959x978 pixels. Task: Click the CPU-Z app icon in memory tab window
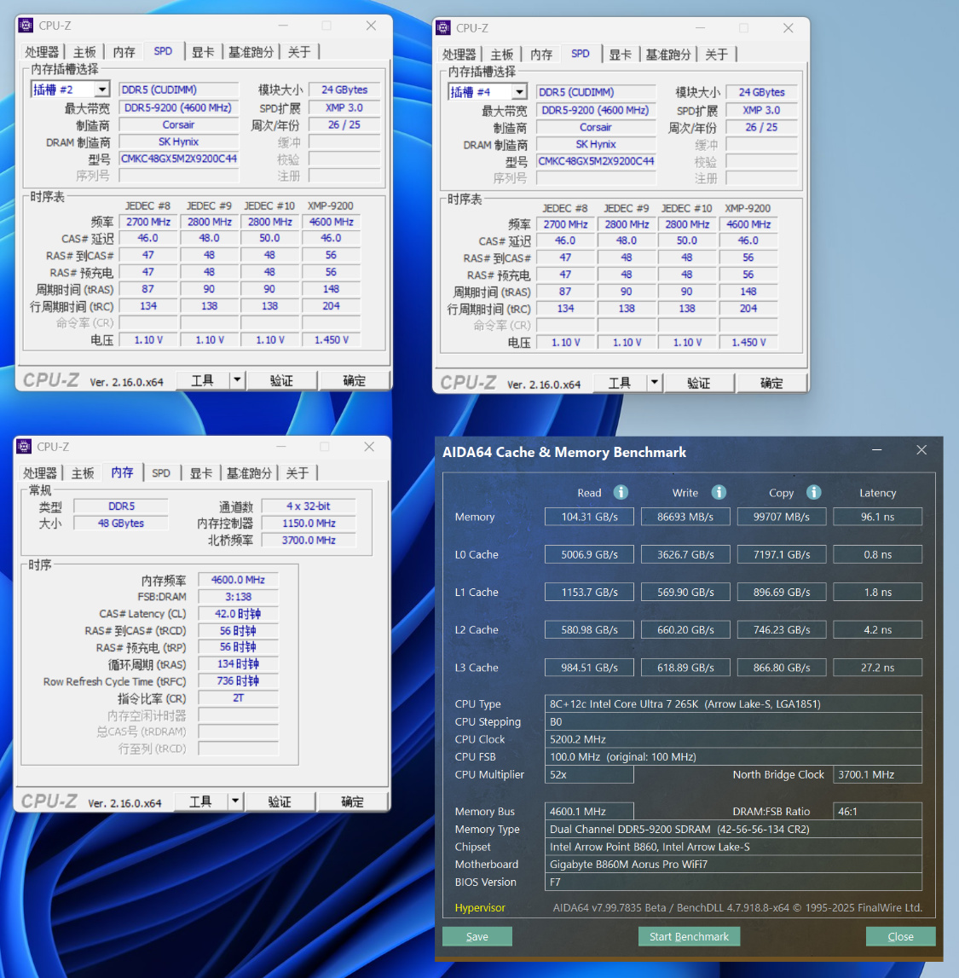(x=24, y=447)
